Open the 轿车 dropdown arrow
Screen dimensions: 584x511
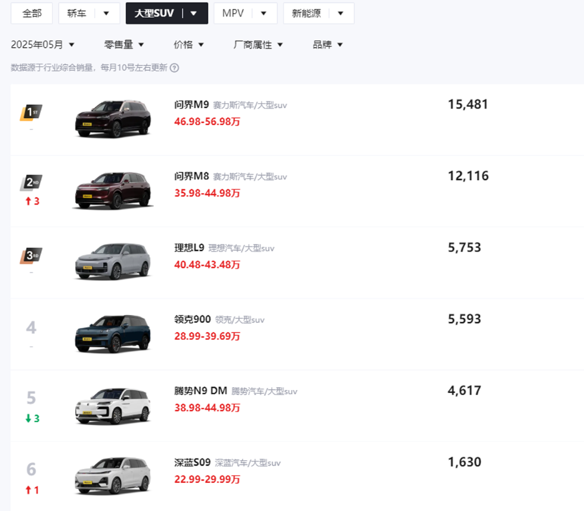[106, 13]
